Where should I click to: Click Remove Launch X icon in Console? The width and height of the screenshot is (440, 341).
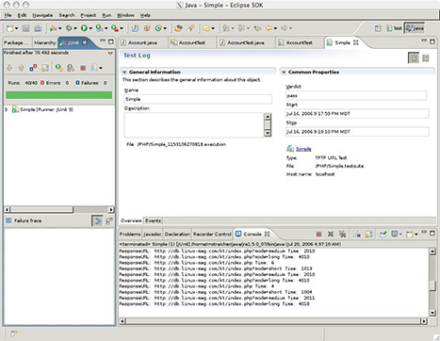tap(331, 234)
